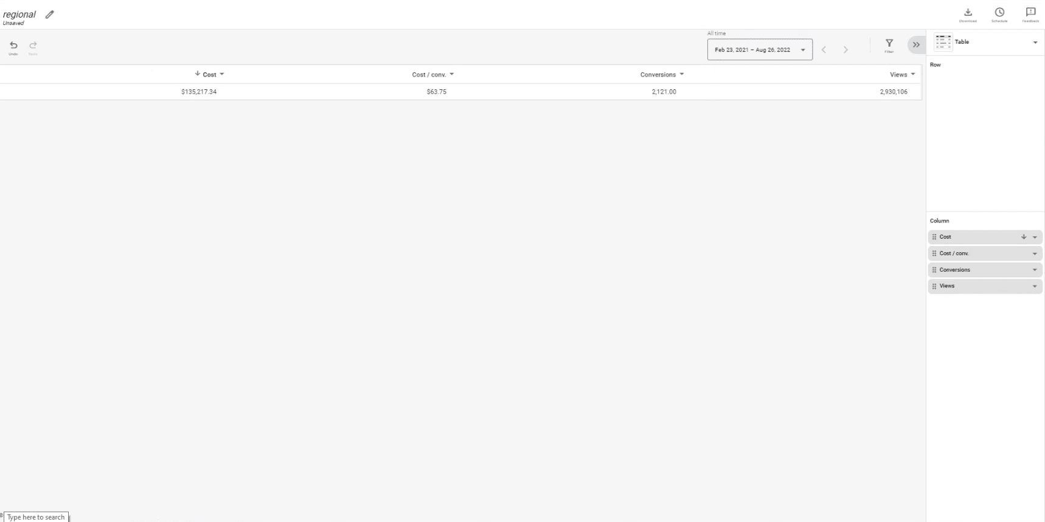Toggle sort direction arrow on Cost chip
Viewport: 1045px width, 522px height.
coord(1024,237)
